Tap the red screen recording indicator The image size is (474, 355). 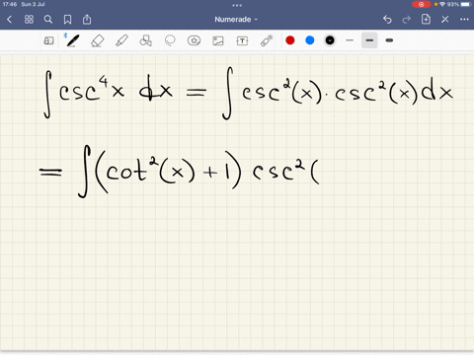(421, 4)
